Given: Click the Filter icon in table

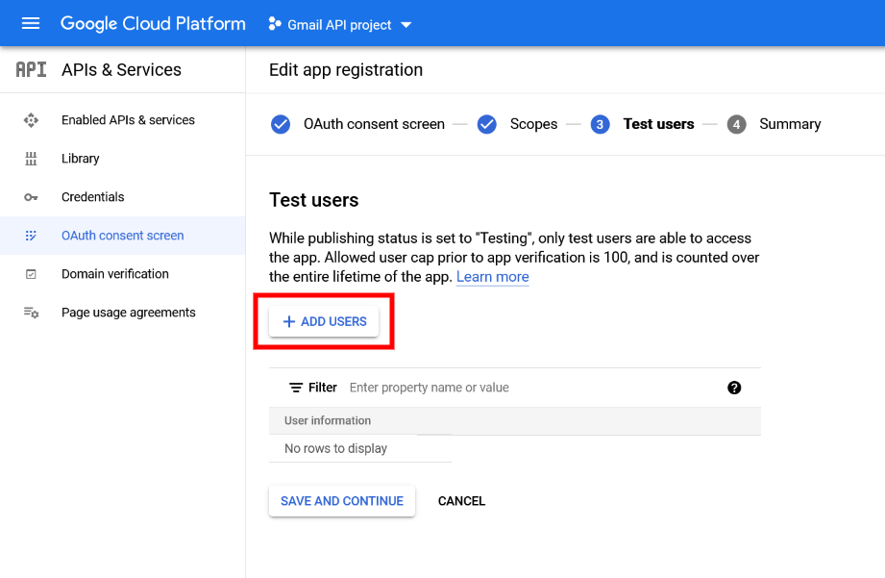Looking at the screenshot, I should point(296,388).
